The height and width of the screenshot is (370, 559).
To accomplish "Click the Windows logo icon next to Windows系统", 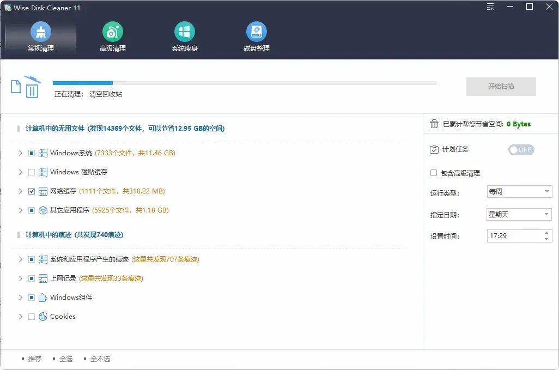I will [42, 153].
